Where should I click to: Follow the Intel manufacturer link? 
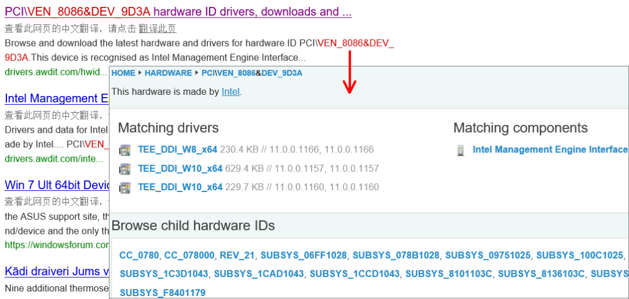[x=231, y=92]
